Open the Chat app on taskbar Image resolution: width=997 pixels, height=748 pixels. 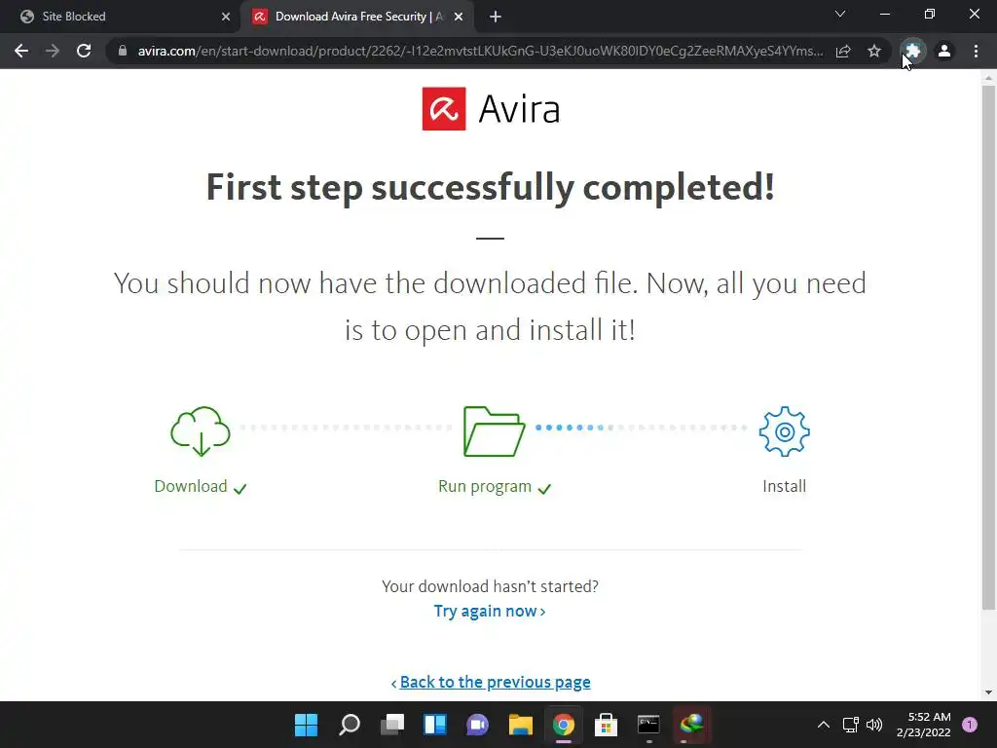click(x=477, y=724)
